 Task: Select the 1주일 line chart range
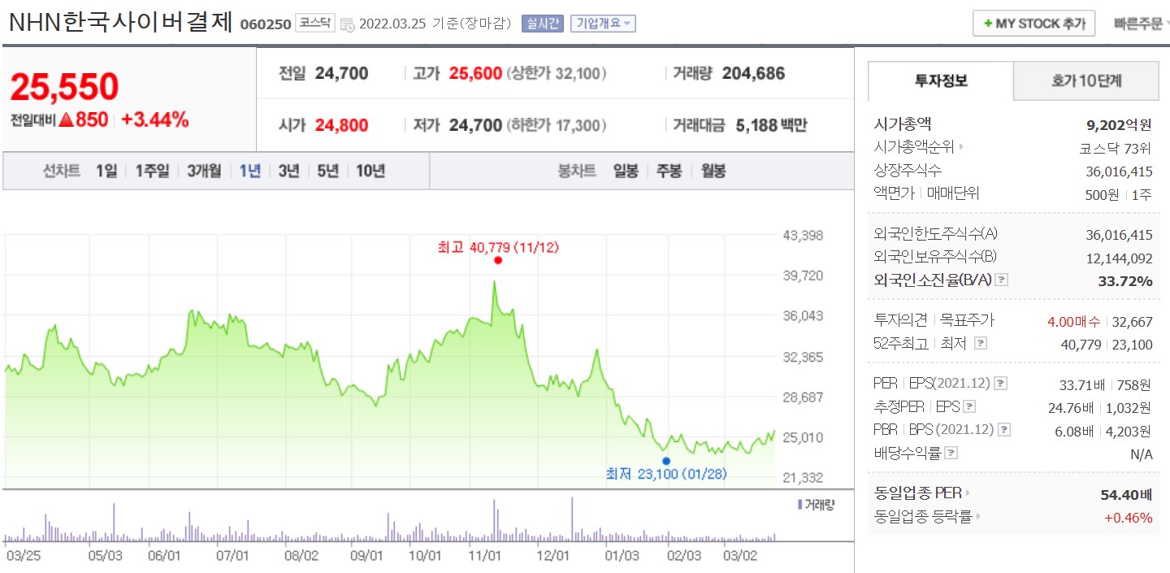153,171
